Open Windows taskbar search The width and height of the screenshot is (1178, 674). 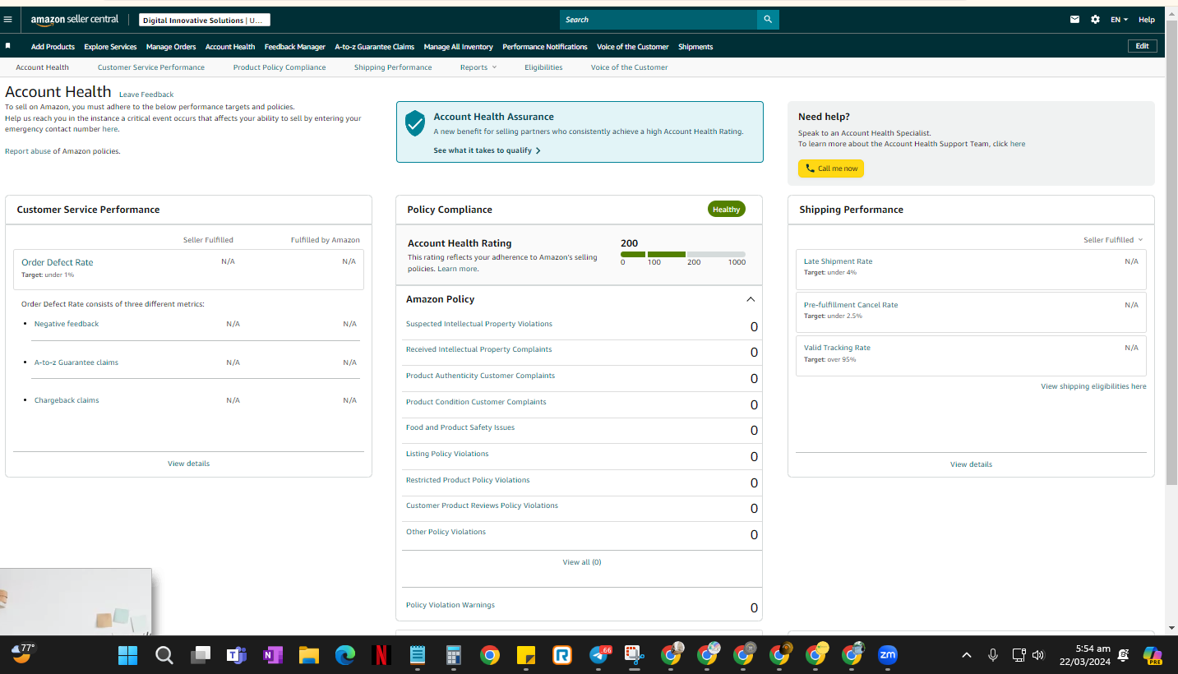(x=164, y=655)
